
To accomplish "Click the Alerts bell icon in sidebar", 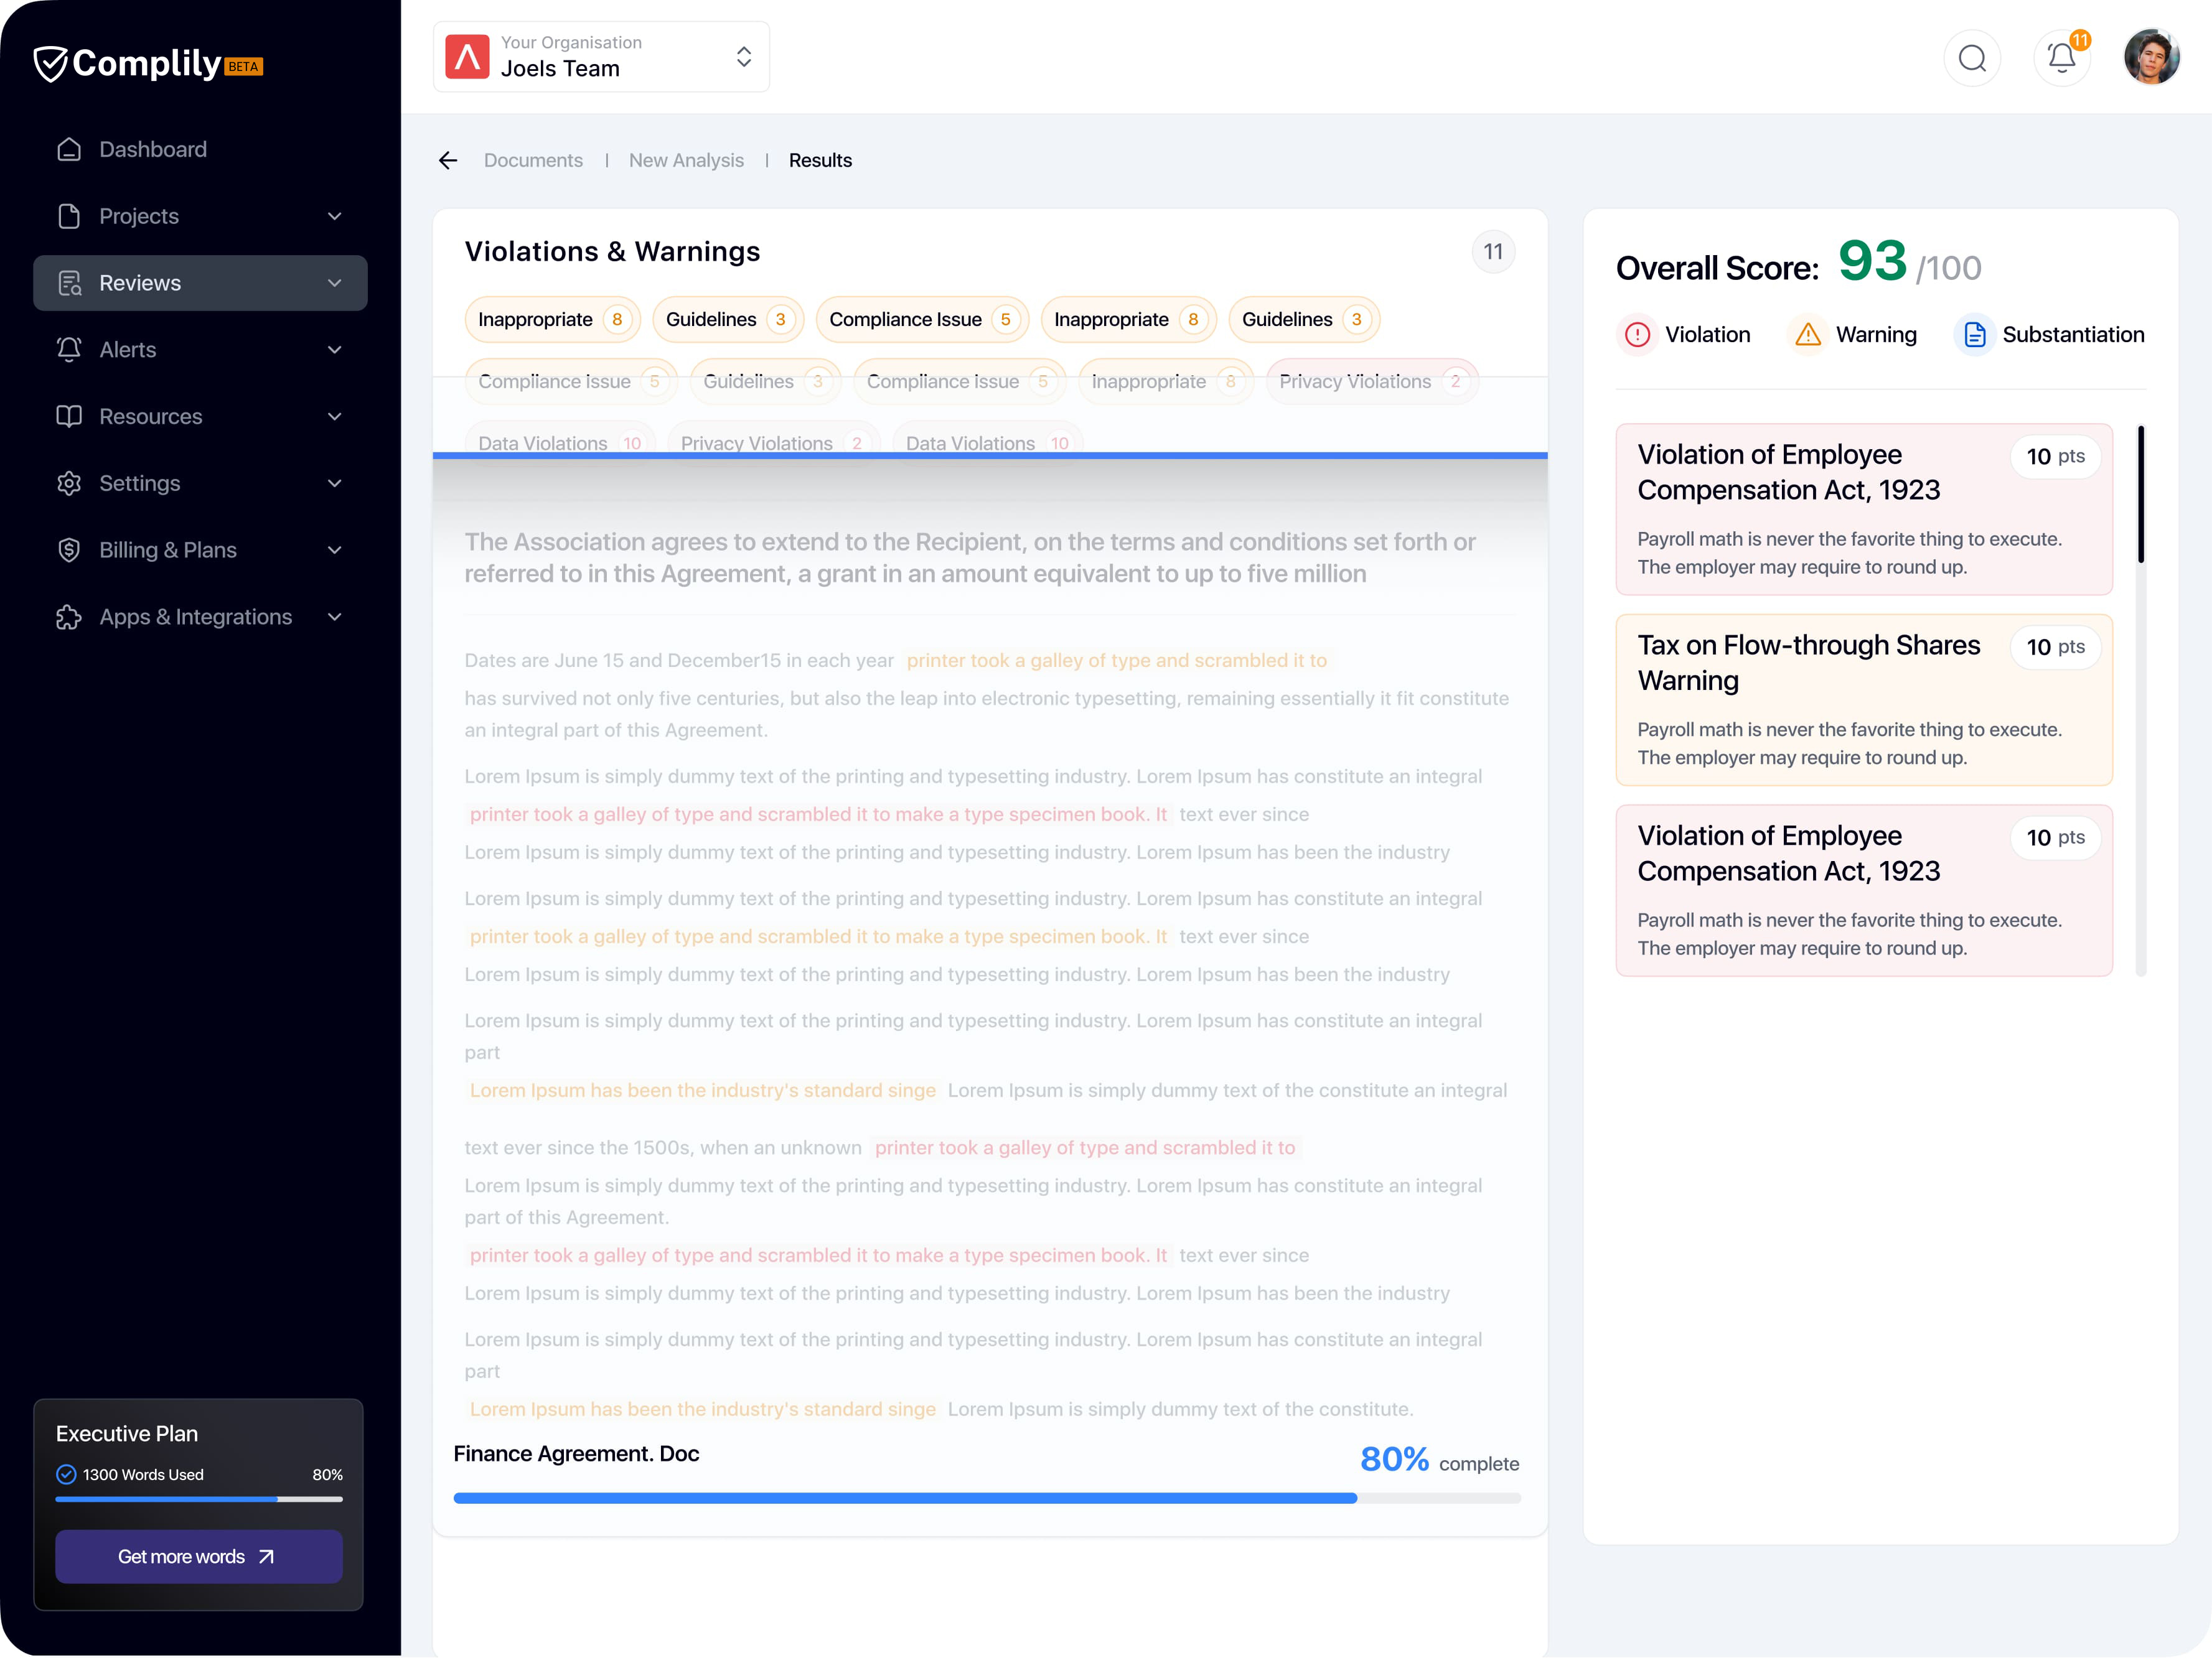I will 69,350.
